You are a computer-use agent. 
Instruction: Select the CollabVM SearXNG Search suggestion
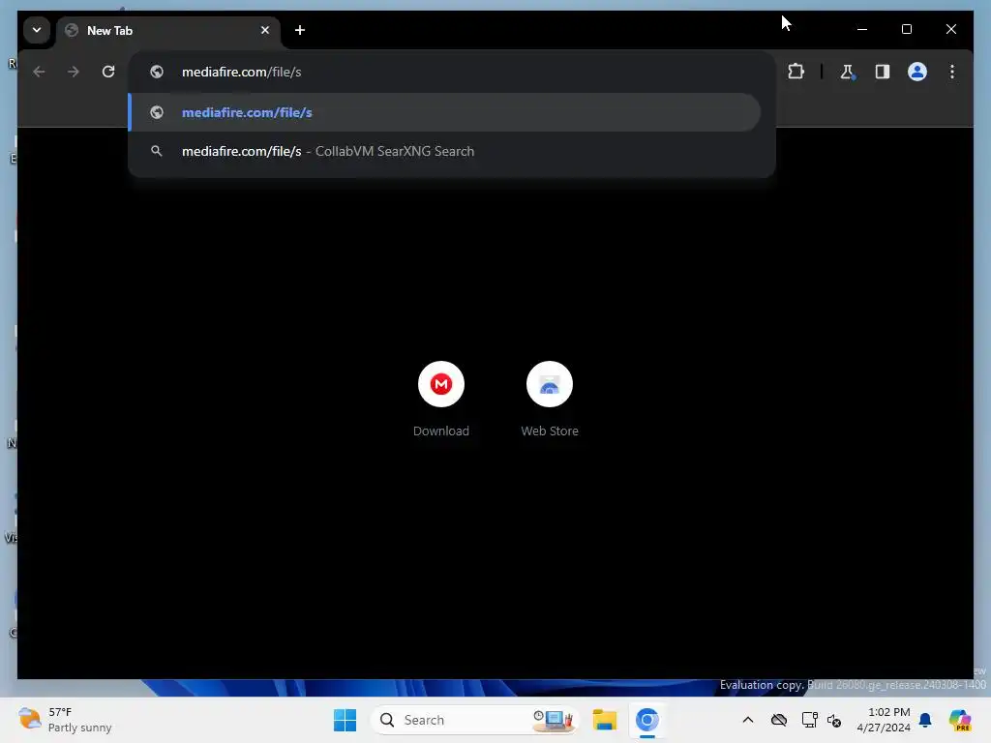tap(444, 152)
